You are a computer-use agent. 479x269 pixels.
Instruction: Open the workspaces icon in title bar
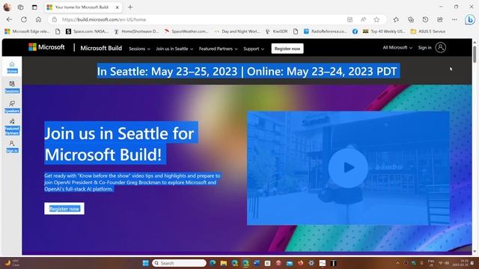tap(20, 7)
